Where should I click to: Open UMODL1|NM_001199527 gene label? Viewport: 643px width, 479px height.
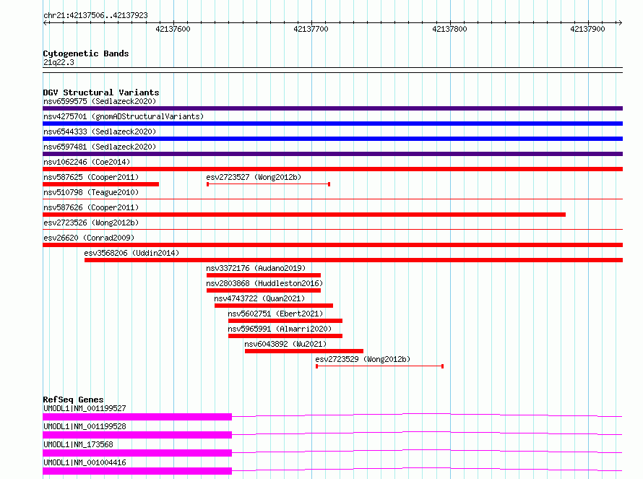click(85, 408)
